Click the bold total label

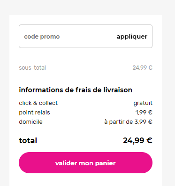click(x=28, y=140)
